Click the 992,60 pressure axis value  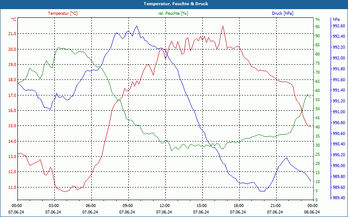click(x=339, y=26)
